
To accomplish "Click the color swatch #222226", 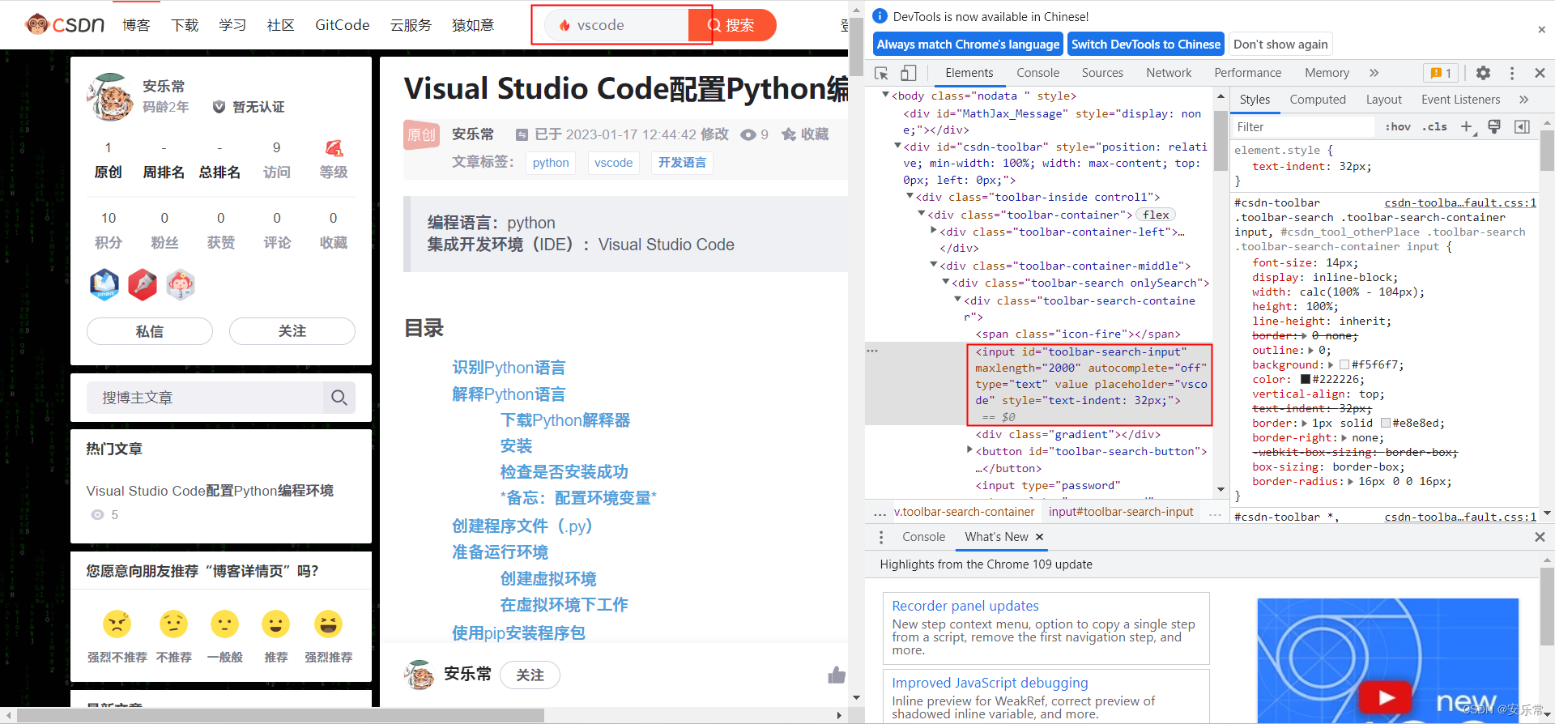I will pyautogui.click(x=1306, y=380).
